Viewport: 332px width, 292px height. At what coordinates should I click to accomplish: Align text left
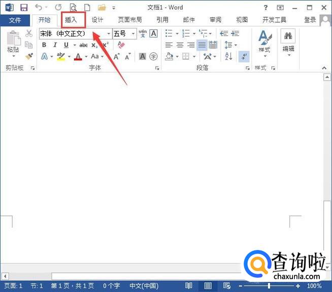[x=169, y=45]
